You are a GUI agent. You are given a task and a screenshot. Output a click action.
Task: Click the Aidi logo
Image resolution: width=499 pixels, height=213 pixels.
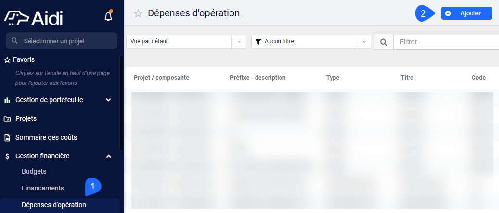coord(33,18)
